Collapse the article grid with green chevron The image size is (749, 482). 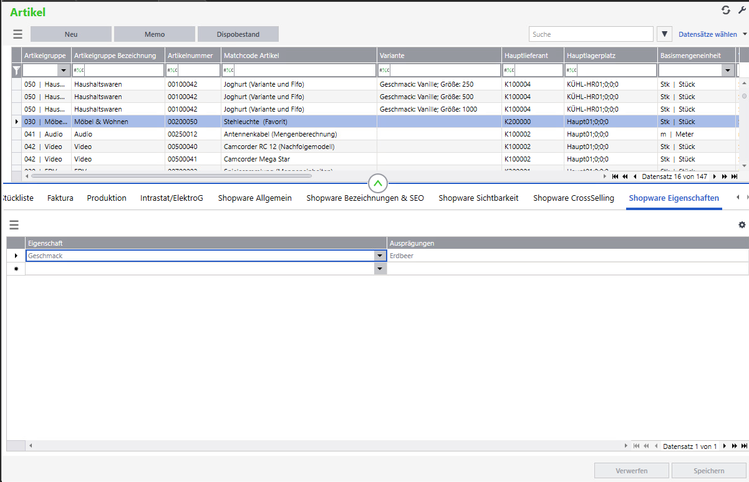tap(379, 183)
